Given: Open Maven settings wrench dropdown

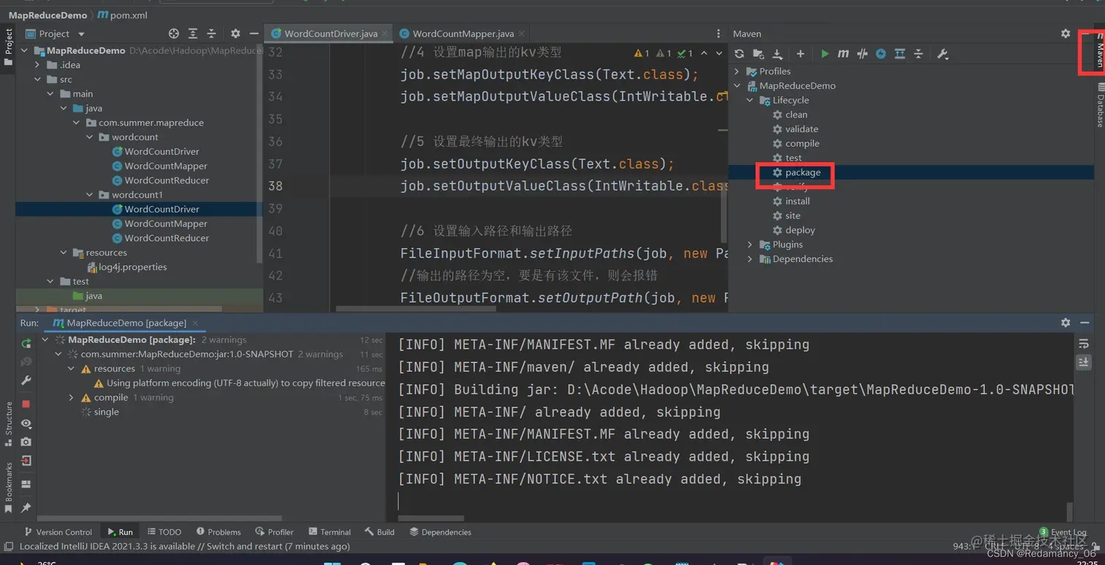Looking at the screenshot, I should pyautogui.click(x=943, y=54).
